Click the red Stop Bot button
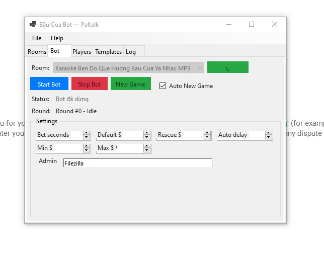Viewport: 324px width, 254px height. (90, 83)
